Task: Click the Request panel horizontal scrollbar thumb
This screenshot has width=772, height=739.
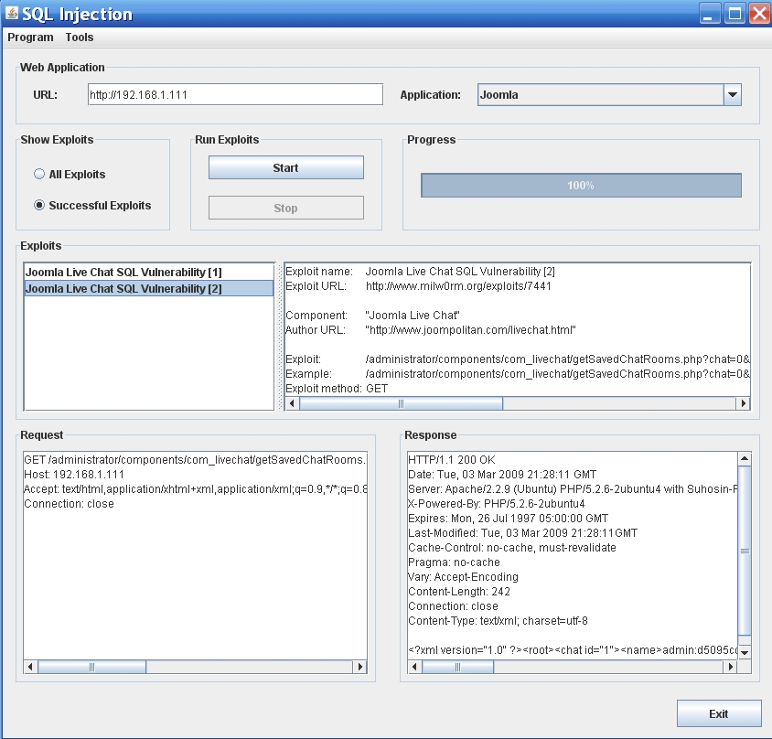Action: 92,667
